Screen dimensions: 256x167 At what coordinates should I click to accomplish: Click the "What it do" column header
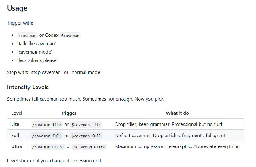[x=177, y=113]
